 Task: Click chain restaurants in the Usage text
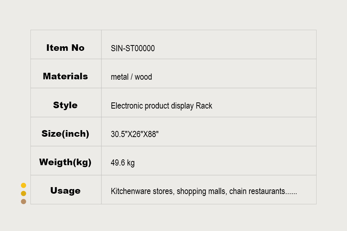pyautogui.click(x=257, y=191)
